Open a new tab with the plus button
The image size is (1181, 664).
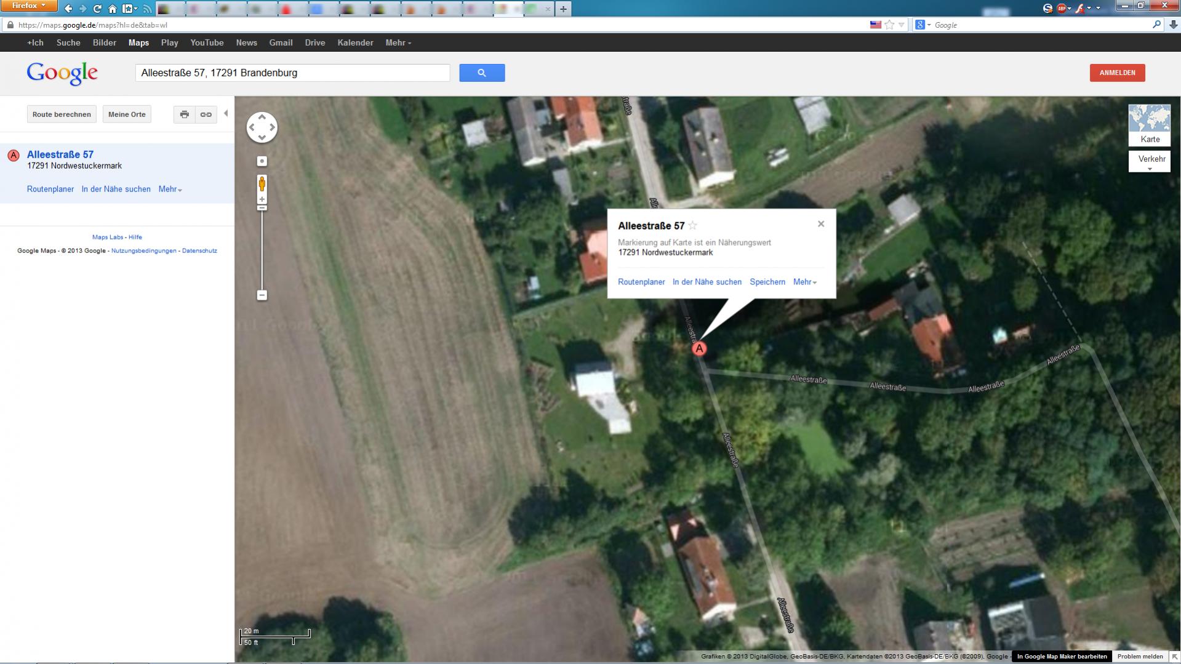(563, 9)
